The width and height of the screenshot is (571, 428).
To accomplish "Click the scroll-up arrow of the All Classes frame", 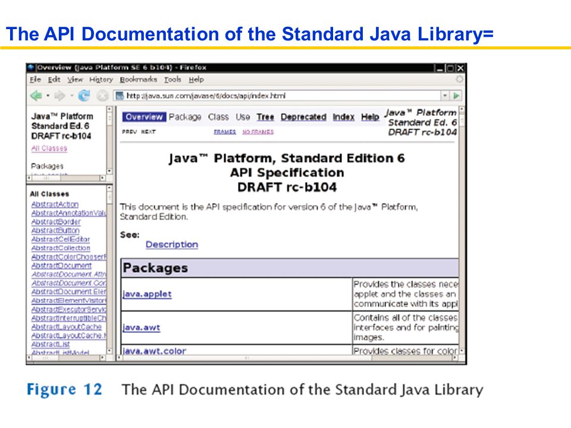I will [109, 188].
